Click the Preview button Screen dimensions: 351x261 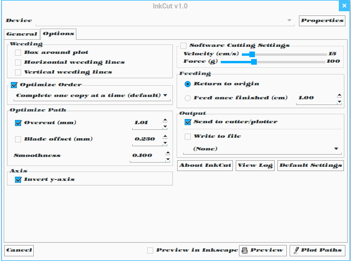263,250
